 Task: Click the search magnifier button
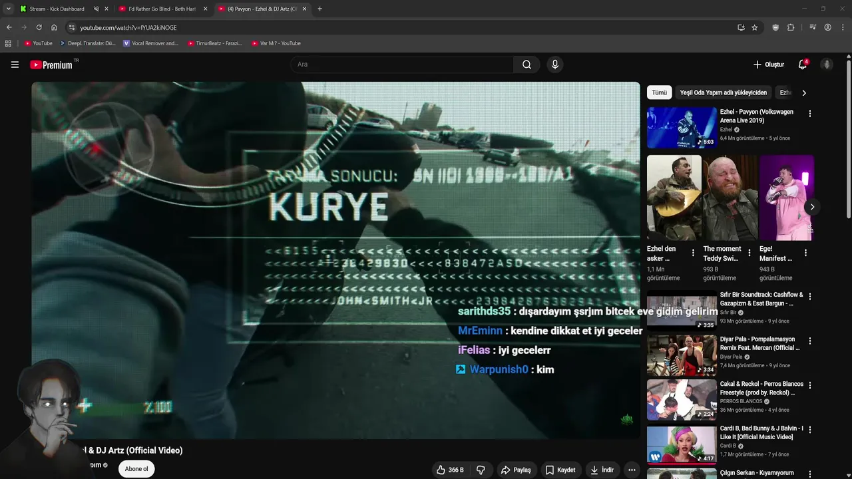coord(527,65)
